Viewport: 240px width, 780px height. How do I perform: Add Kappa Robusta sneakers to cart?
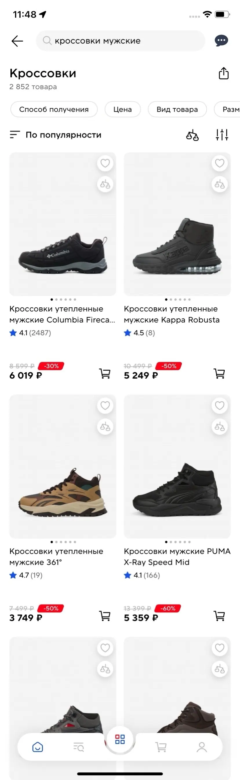tap(219, 373)
